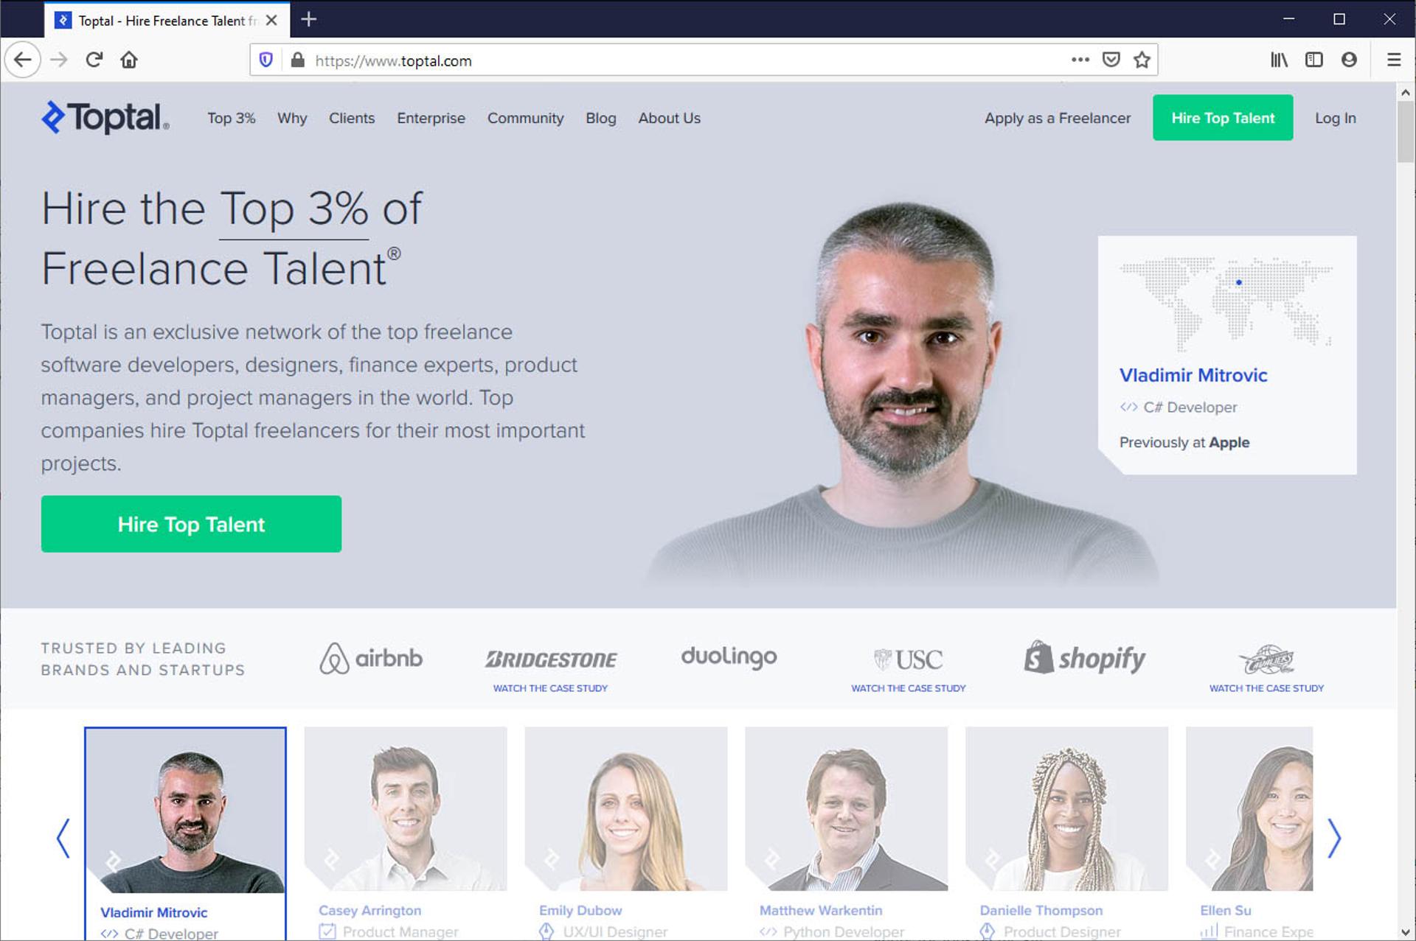This screenshot has width=1416, height=941.
Task: Click the large Hire Top Talent button
Action: tap(191, 524)
